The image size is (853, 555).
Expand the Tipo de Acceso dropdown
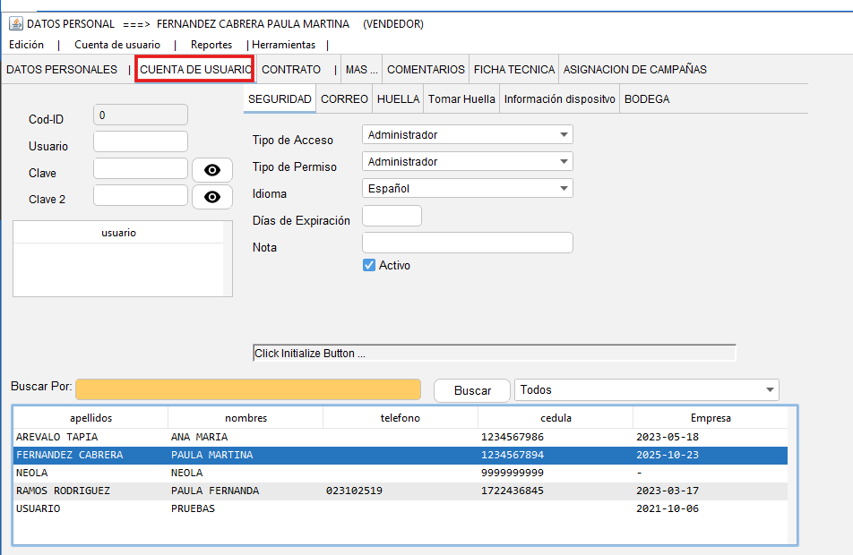[563, 135]
